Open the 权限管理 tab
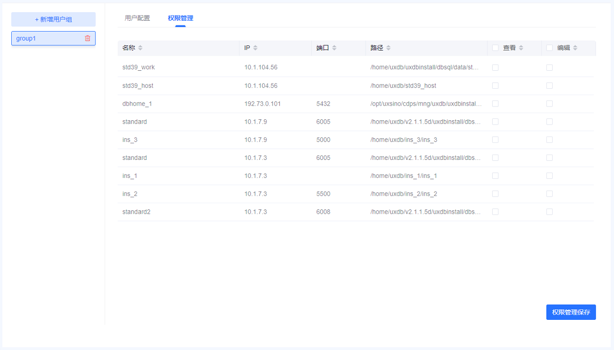 click(180, 18)
